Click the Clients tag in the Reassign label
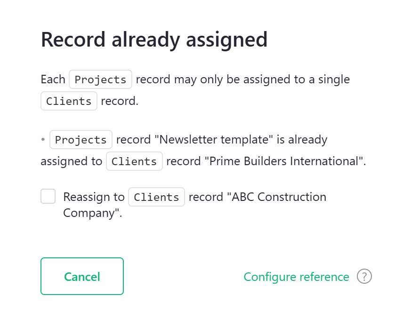The width and height of the screenshot is (419, 327). click(156, 197)
